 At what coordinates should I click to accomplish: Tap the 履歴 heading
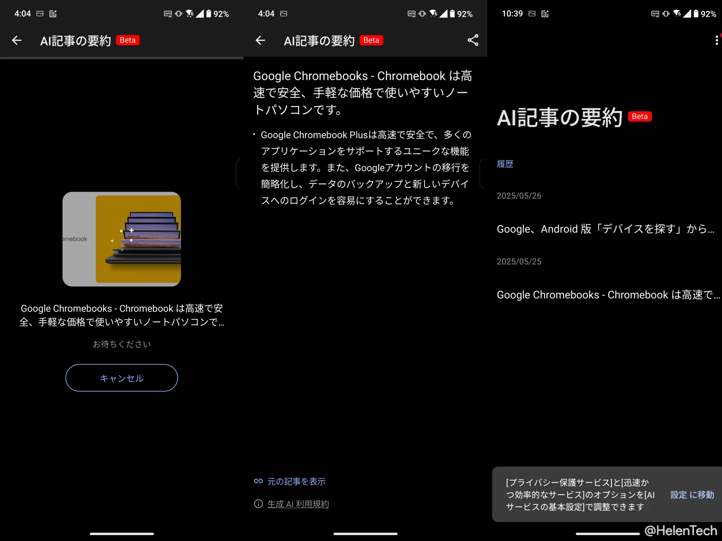[x=505, y=164]
